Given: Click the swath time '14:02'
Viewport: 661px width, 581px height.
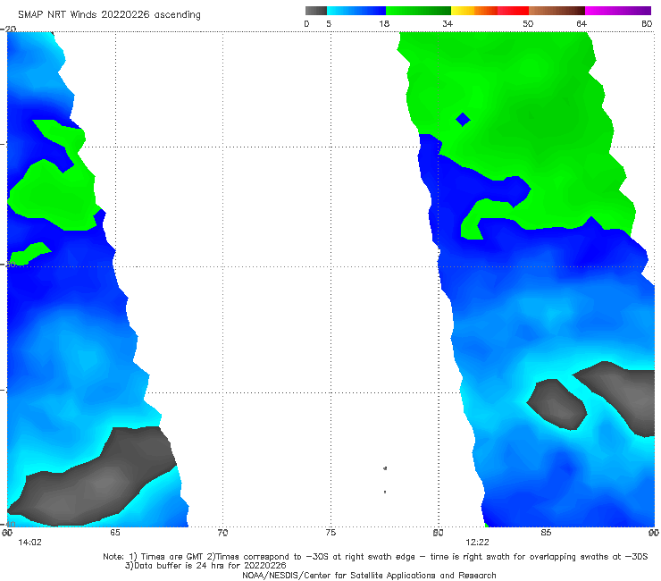Looking at the screenshot, I should (x=30, y=543).
